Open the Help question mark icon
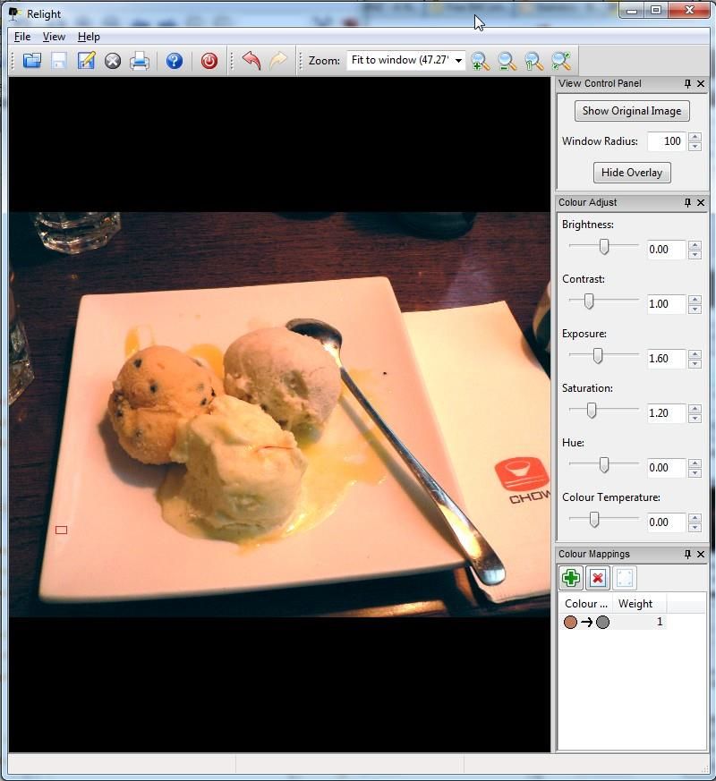The image size is (716, 781). pyautogui.click(x=174, y=61)
